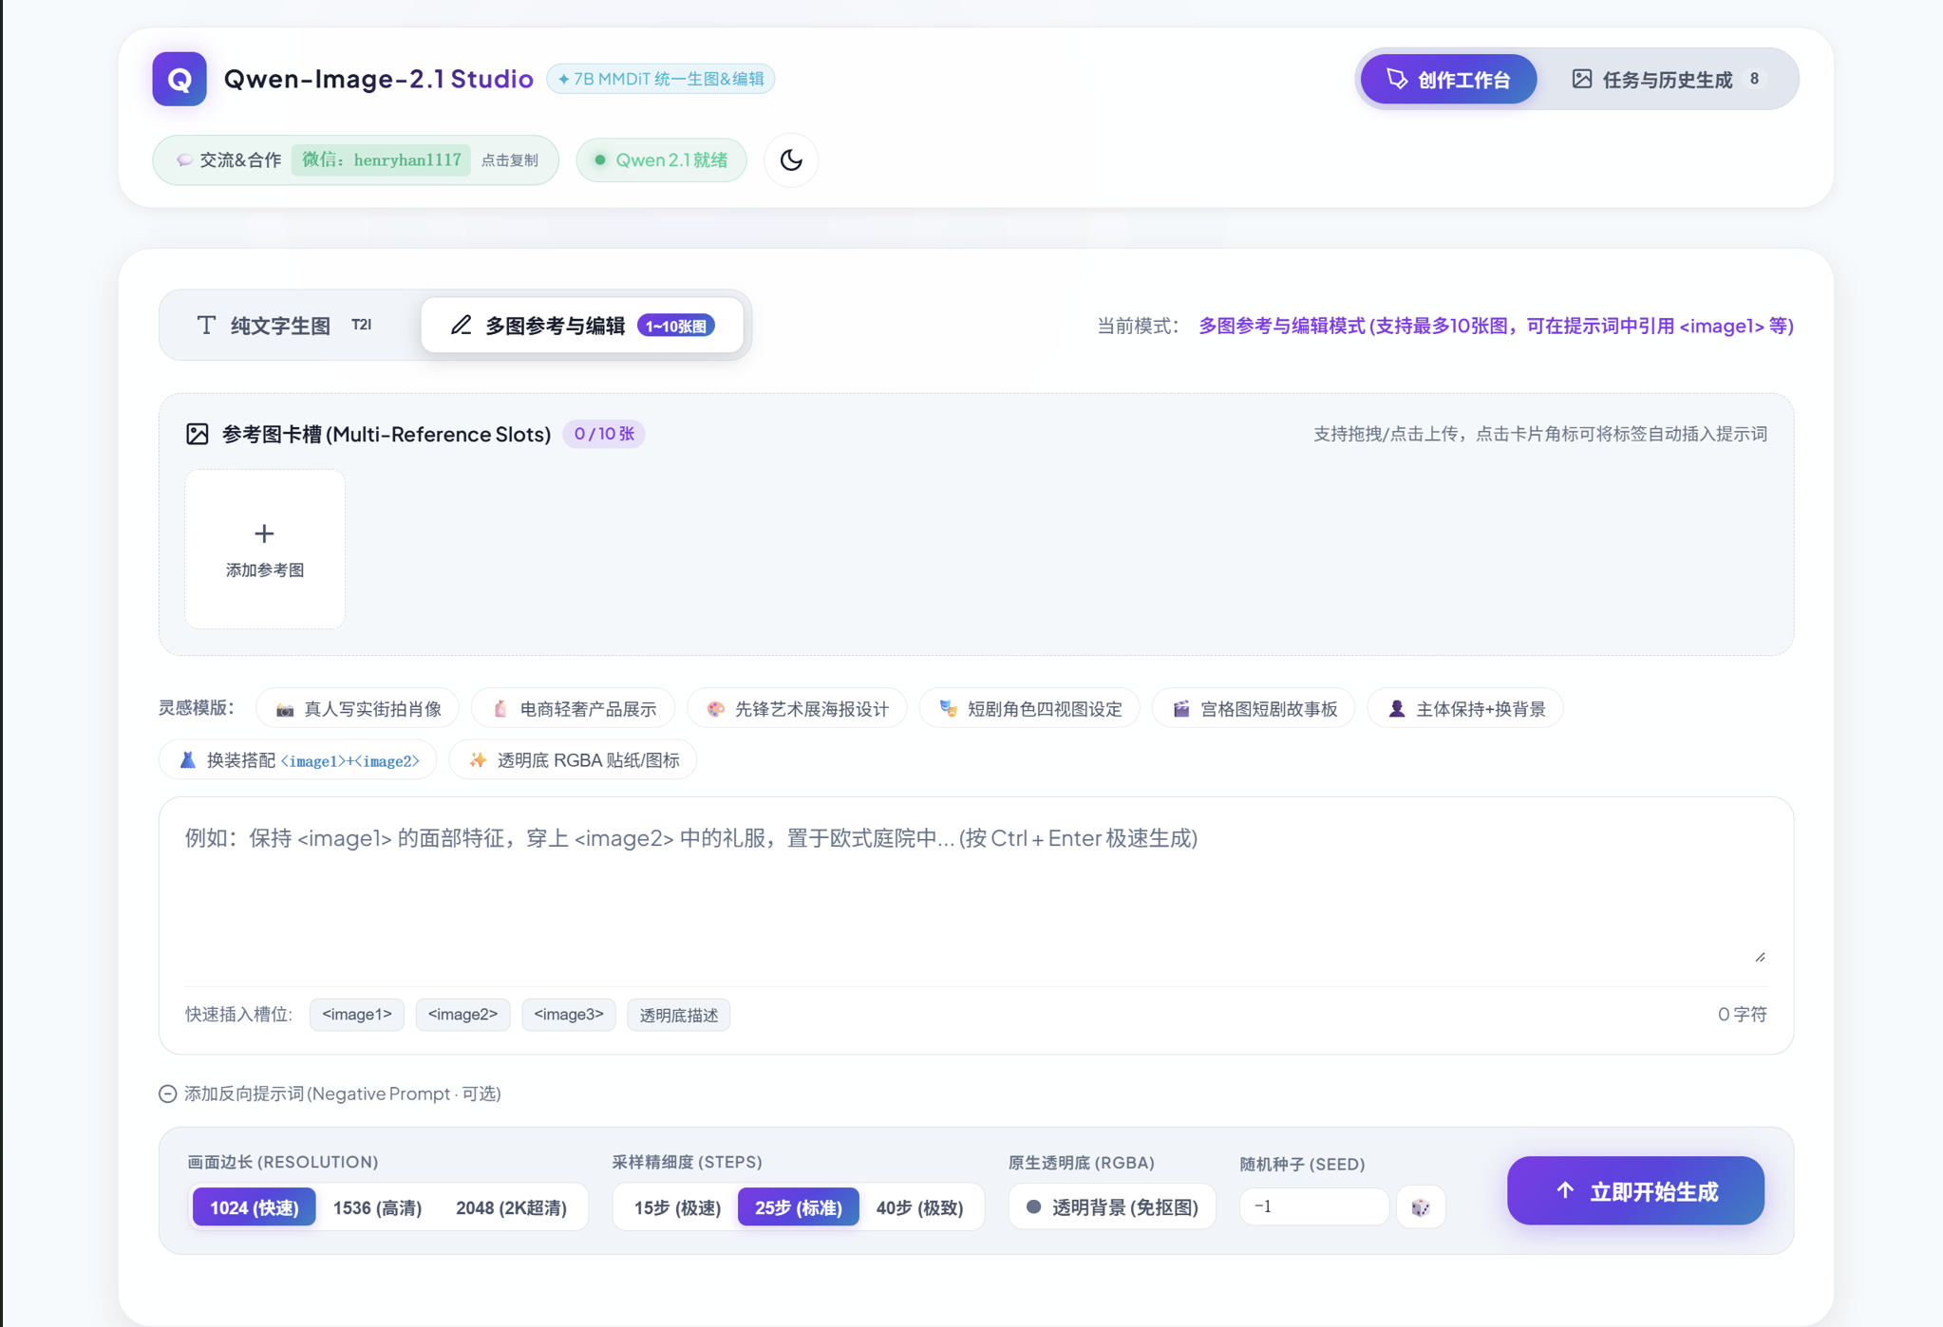
Task: Click the start generating button
Action: [x=1635, y=1190]
